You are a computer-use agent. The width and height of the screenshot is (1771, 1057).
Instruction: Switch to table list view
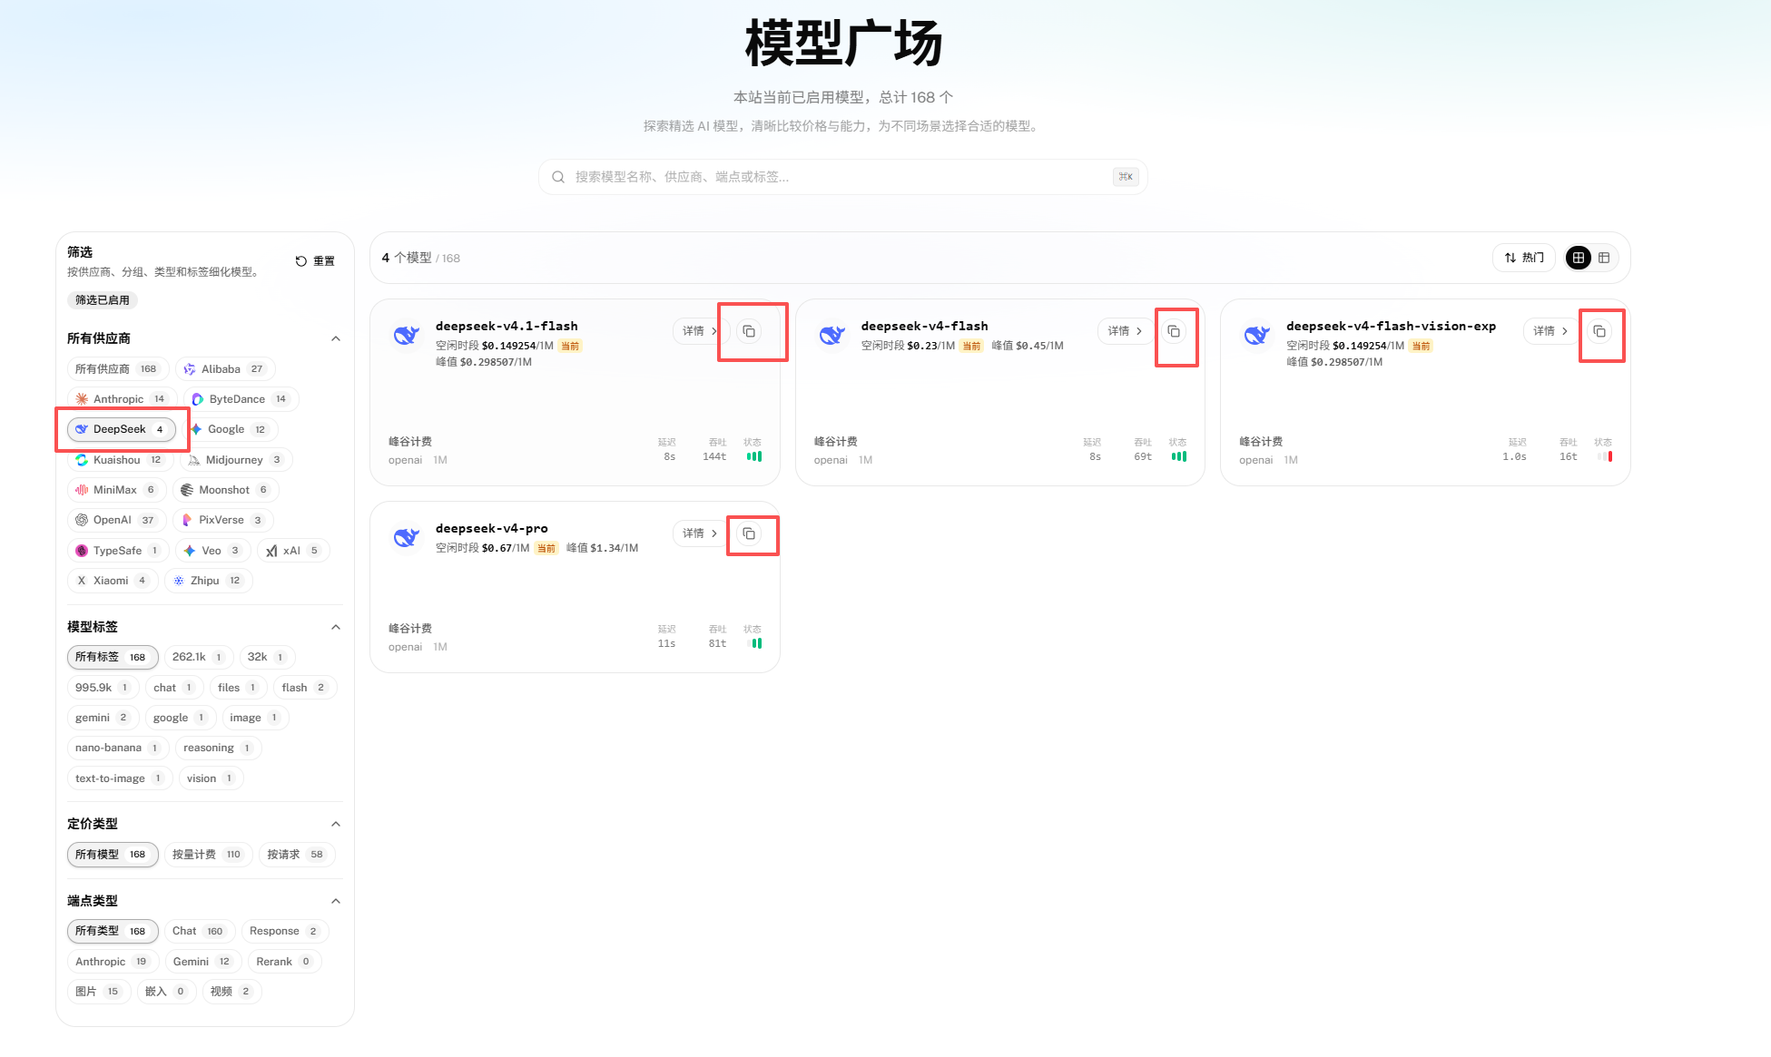coord(1604,258)
